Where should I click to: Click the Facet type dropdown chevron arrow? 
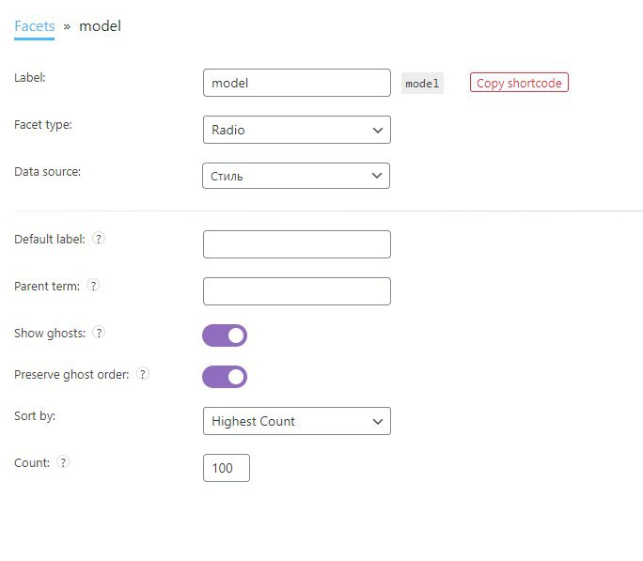pos(377,130)
